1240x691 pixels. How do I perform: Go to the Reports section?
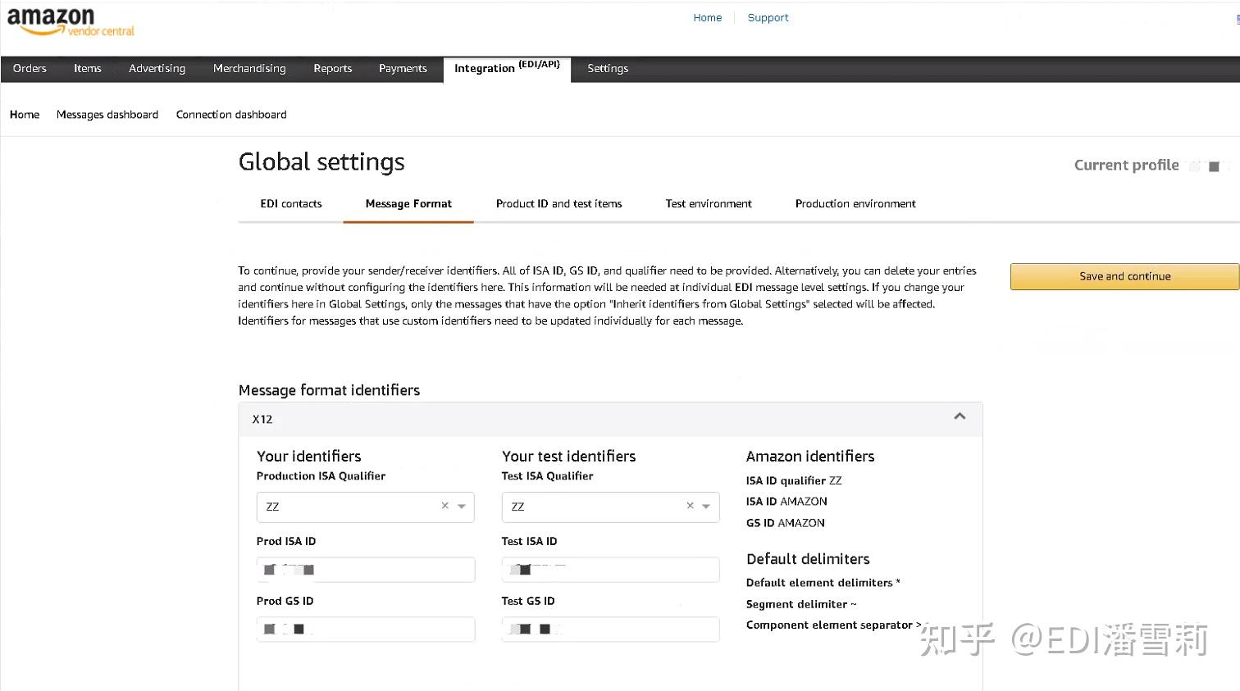click(x=332, y=68)
